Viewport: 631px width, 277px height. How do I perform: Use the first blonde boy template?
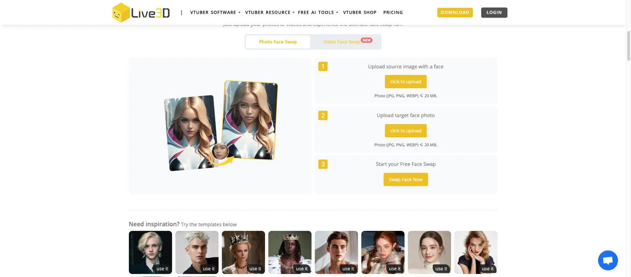click(x=150, y=252)
